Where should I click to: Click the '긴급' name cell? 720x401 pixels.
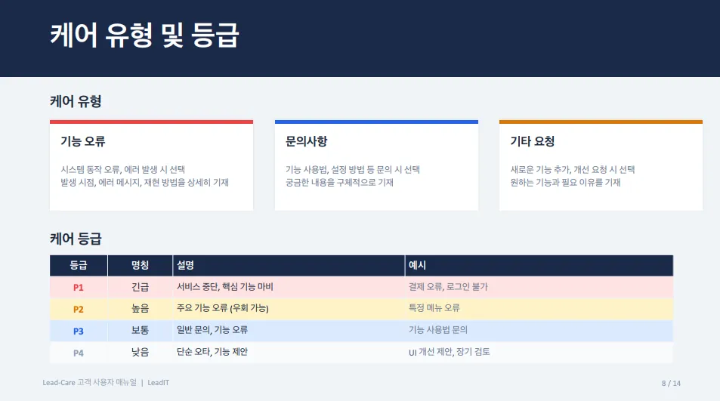pos(140,287)
